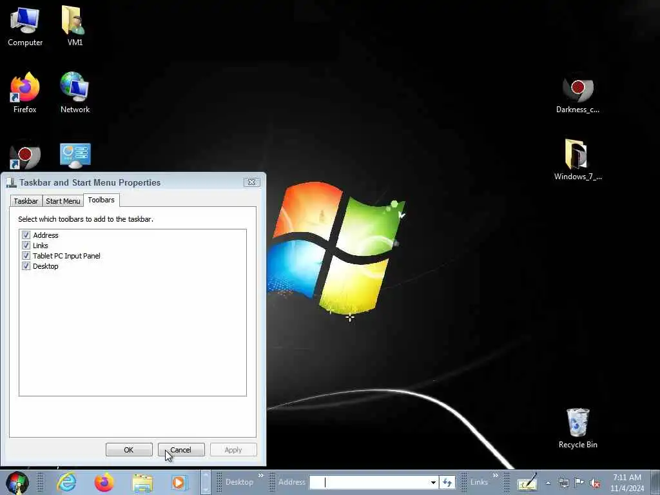Select the Windows_7_... folder icon

click(577, 160)
